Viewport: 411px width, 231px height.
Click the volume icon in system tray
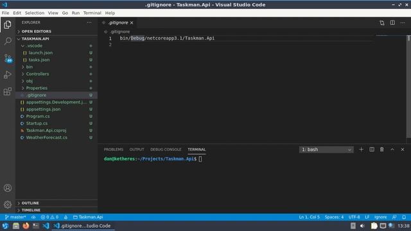362,226
